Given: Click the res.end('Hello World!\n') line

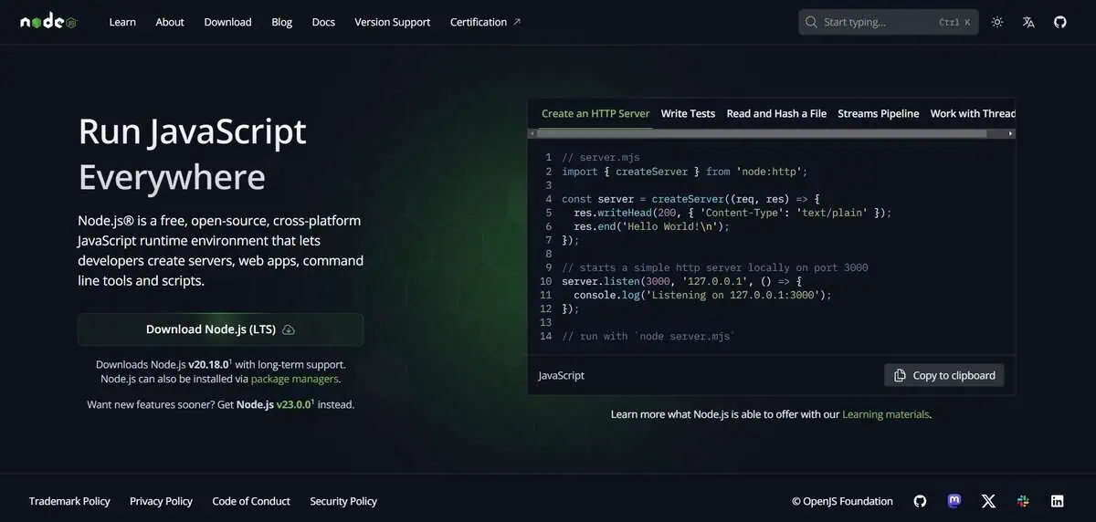Looking at the screenshot, I should [x=652, y=226].
